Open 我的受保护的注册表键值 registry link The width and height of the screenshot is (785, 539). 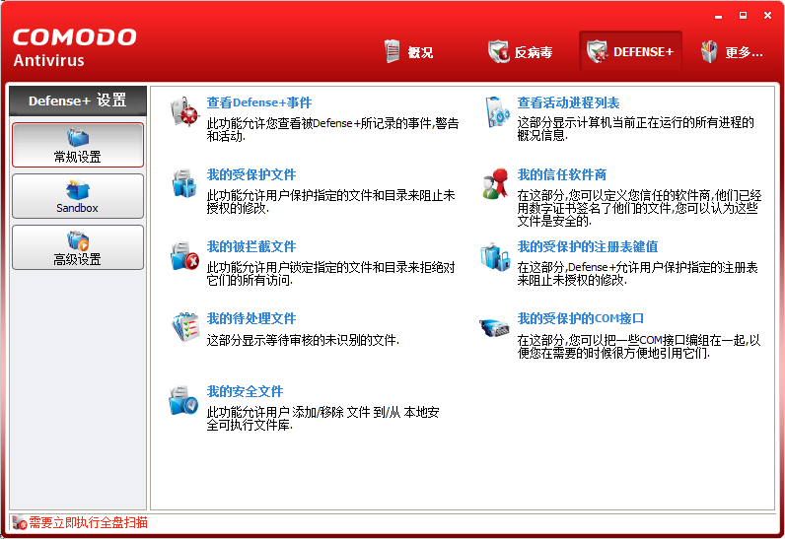pos(587,246)
